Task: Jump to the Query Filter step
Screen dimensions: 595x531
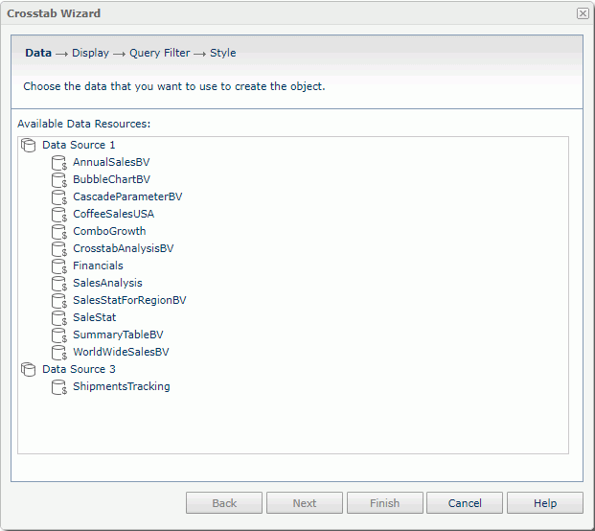Action: click(159, 54)
